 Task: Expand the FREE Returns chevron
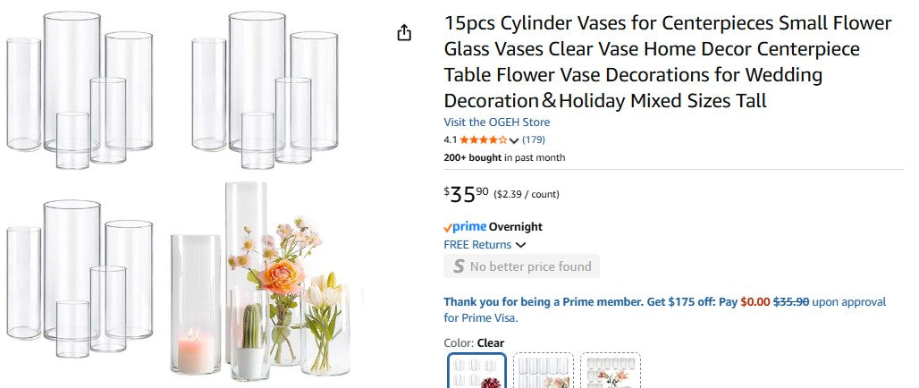coord(521,245)
